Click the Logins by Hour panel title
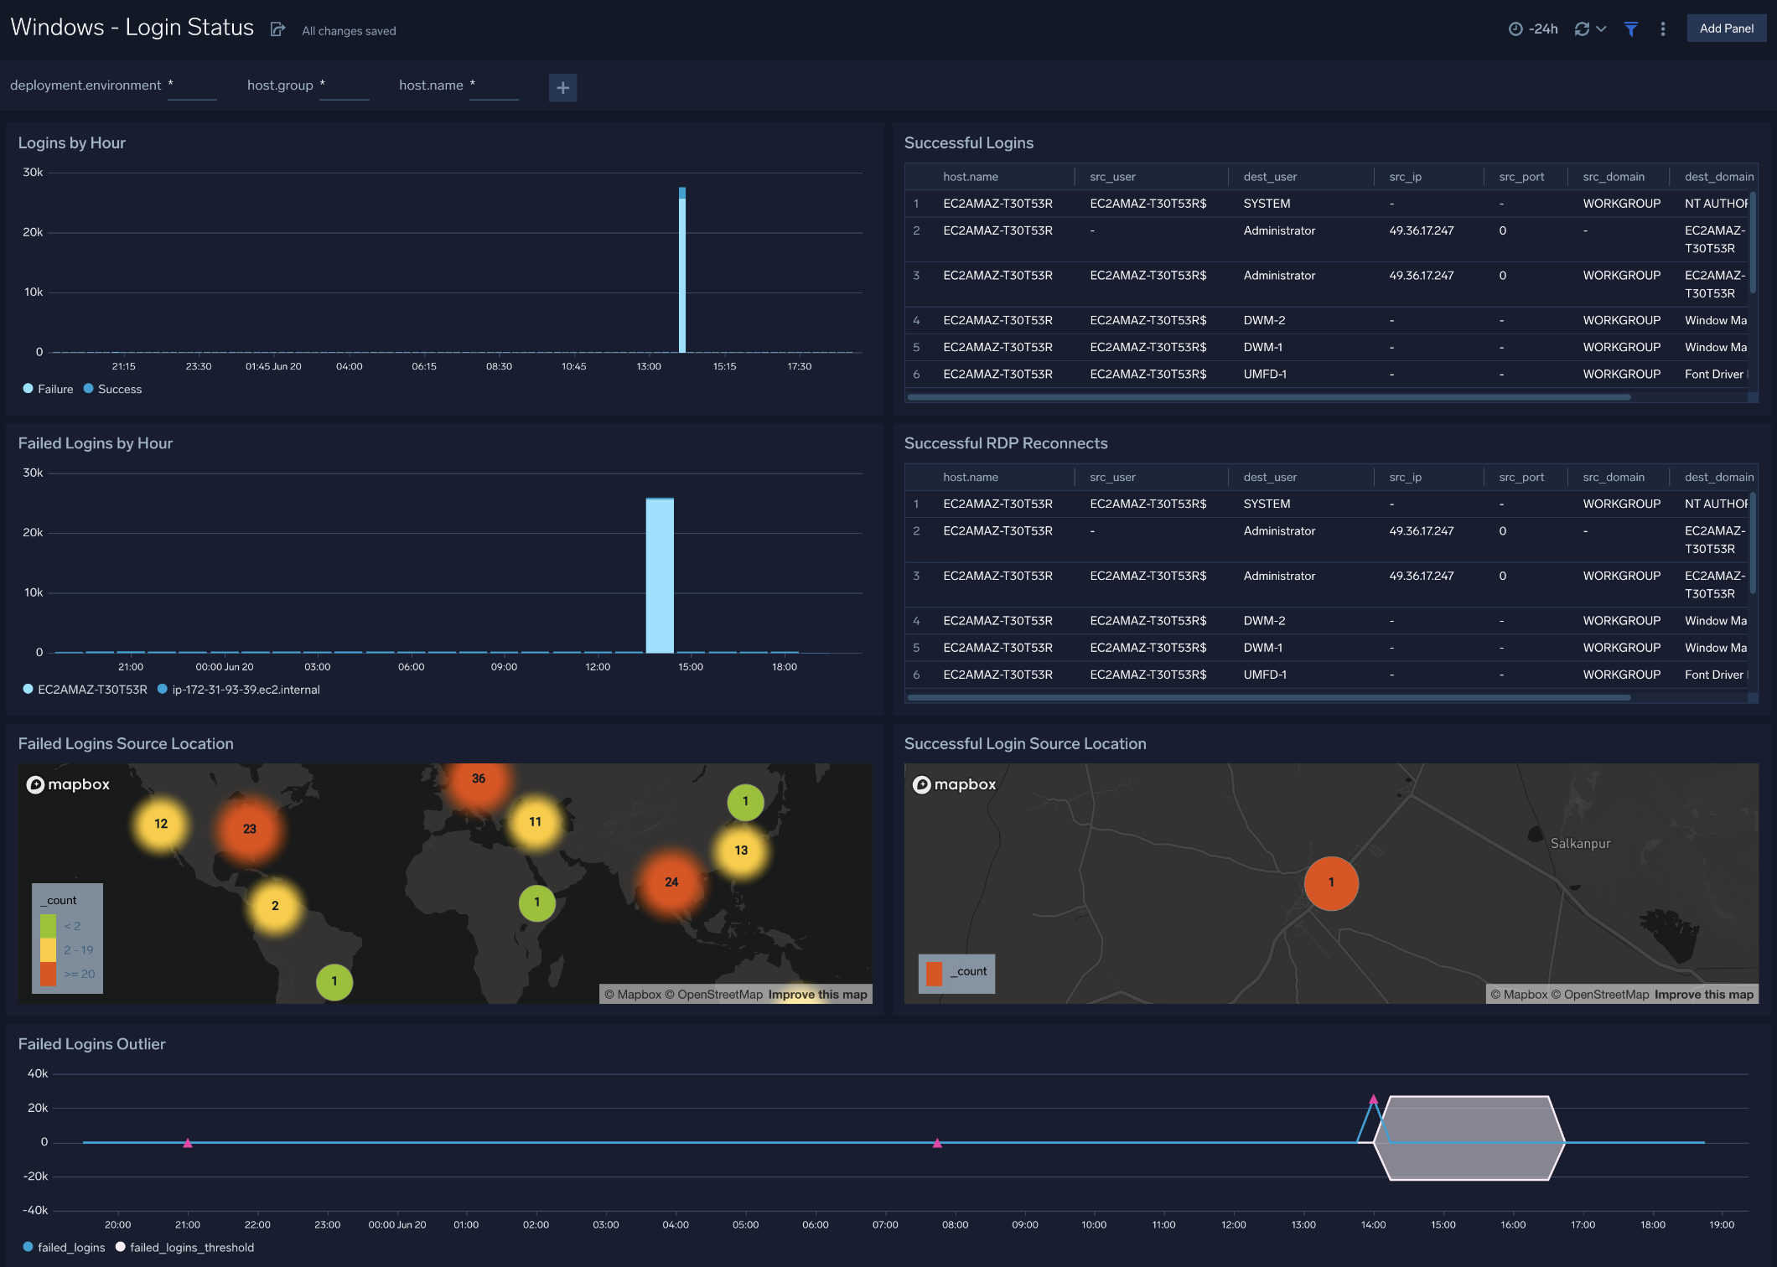 pyautogui.click(x=71, y=143)
